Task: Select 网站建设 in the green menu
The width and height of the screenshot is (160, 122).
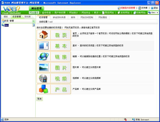Action: pos(34,13)
